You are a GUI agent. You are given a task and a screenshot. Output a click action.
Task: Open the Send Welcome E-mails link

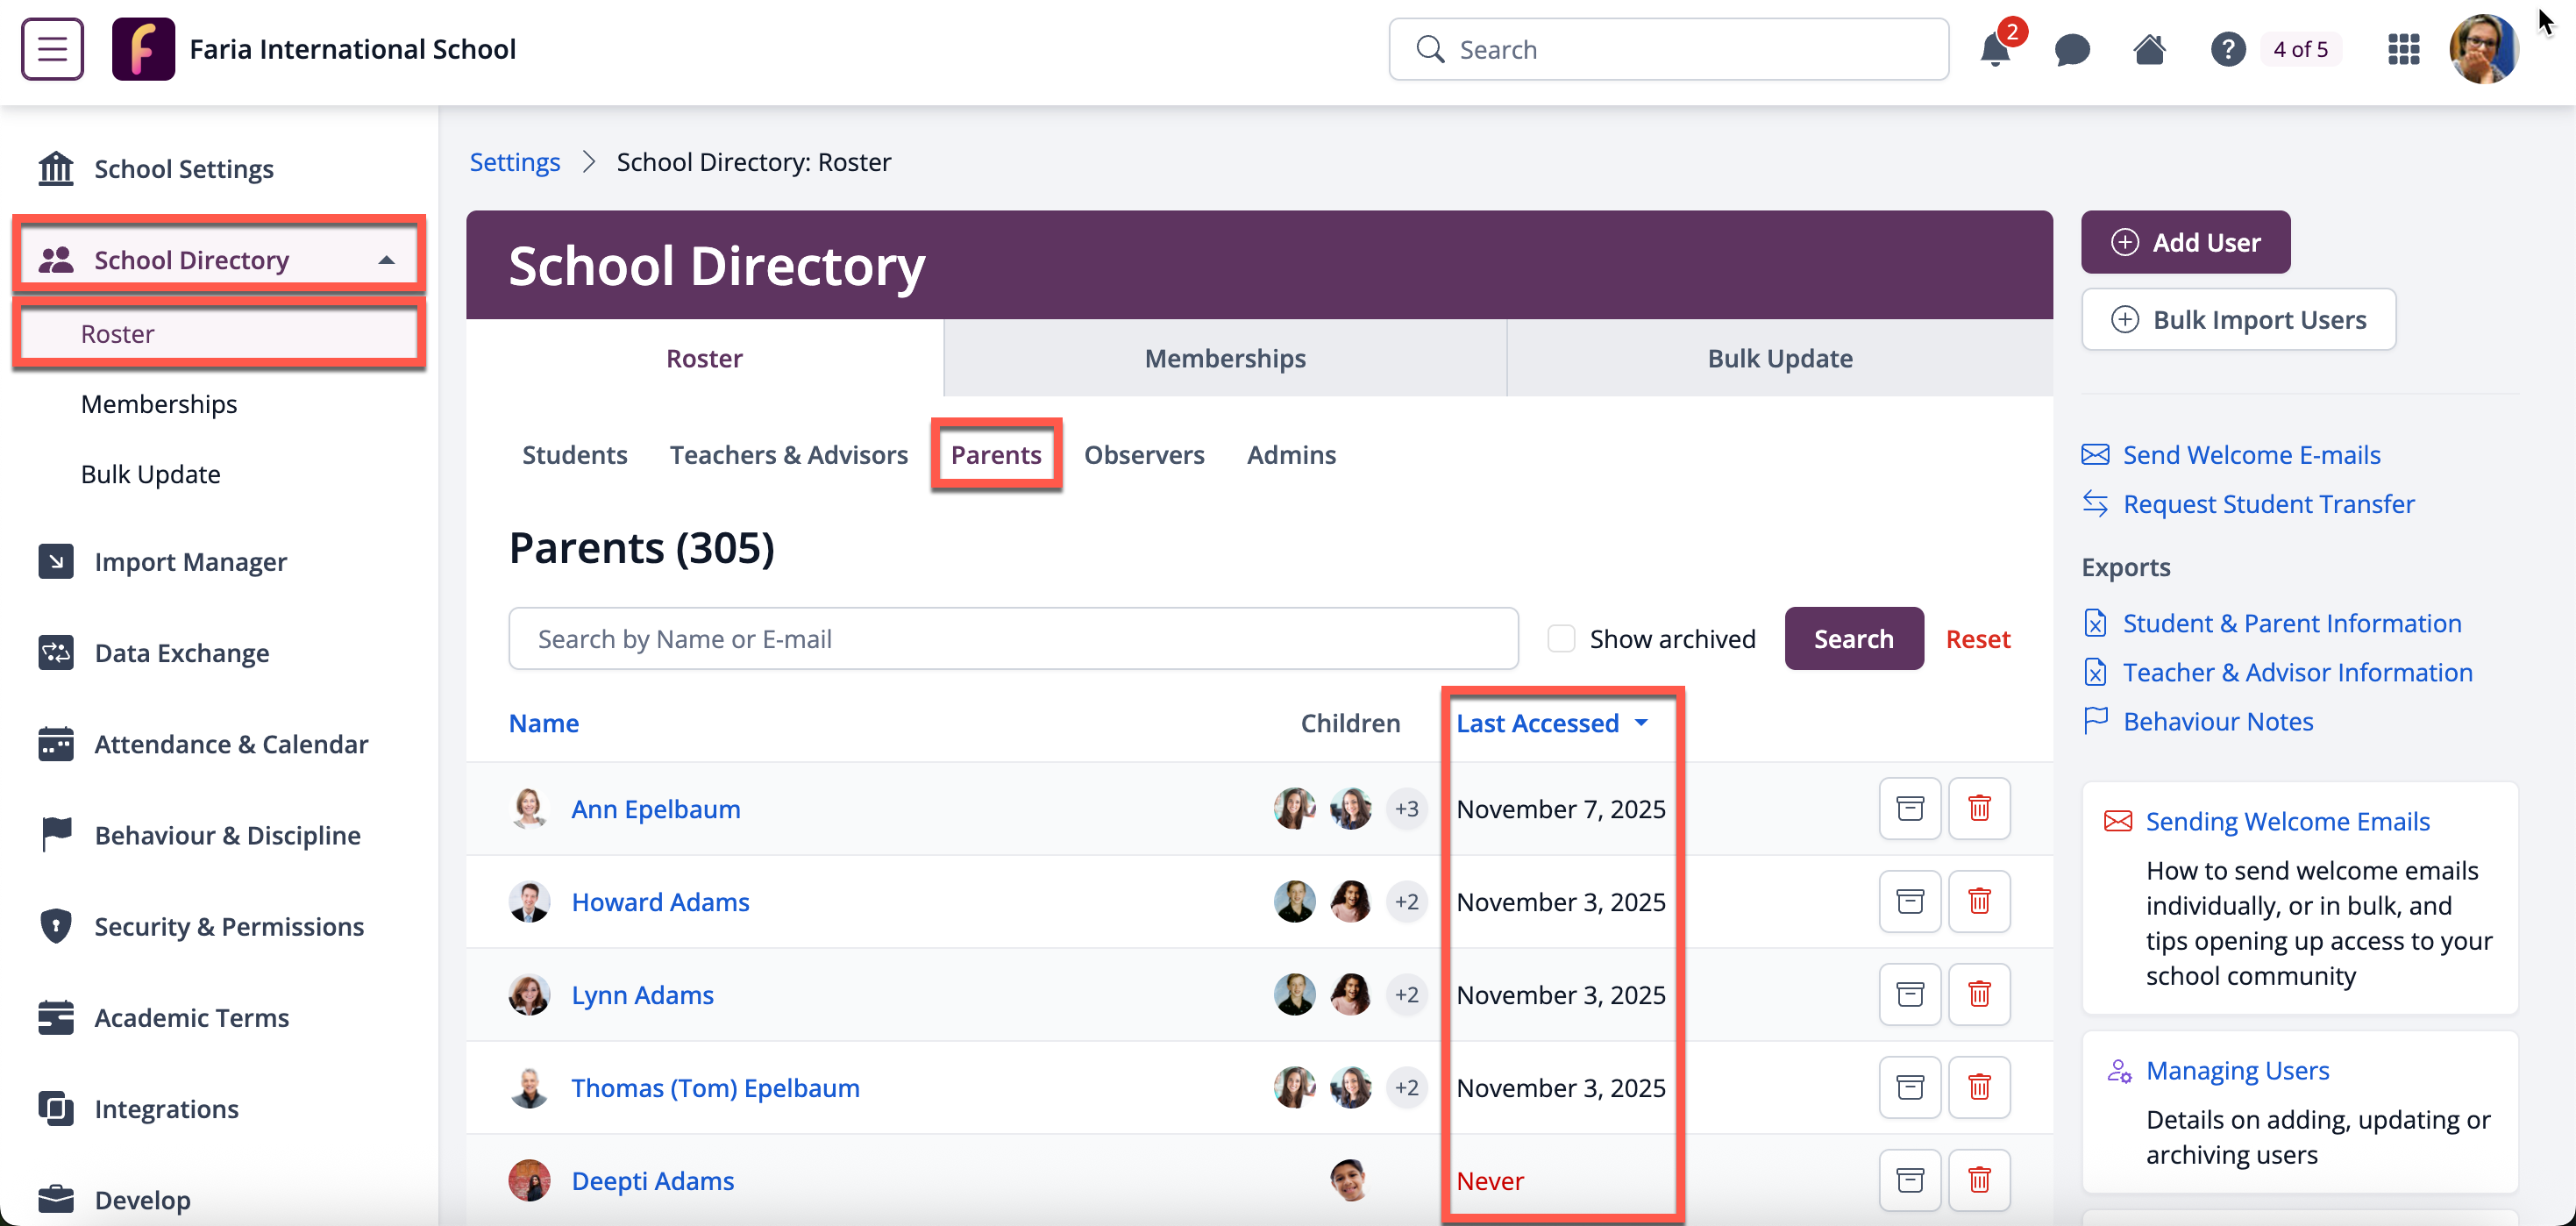(x=2251, y=454)
